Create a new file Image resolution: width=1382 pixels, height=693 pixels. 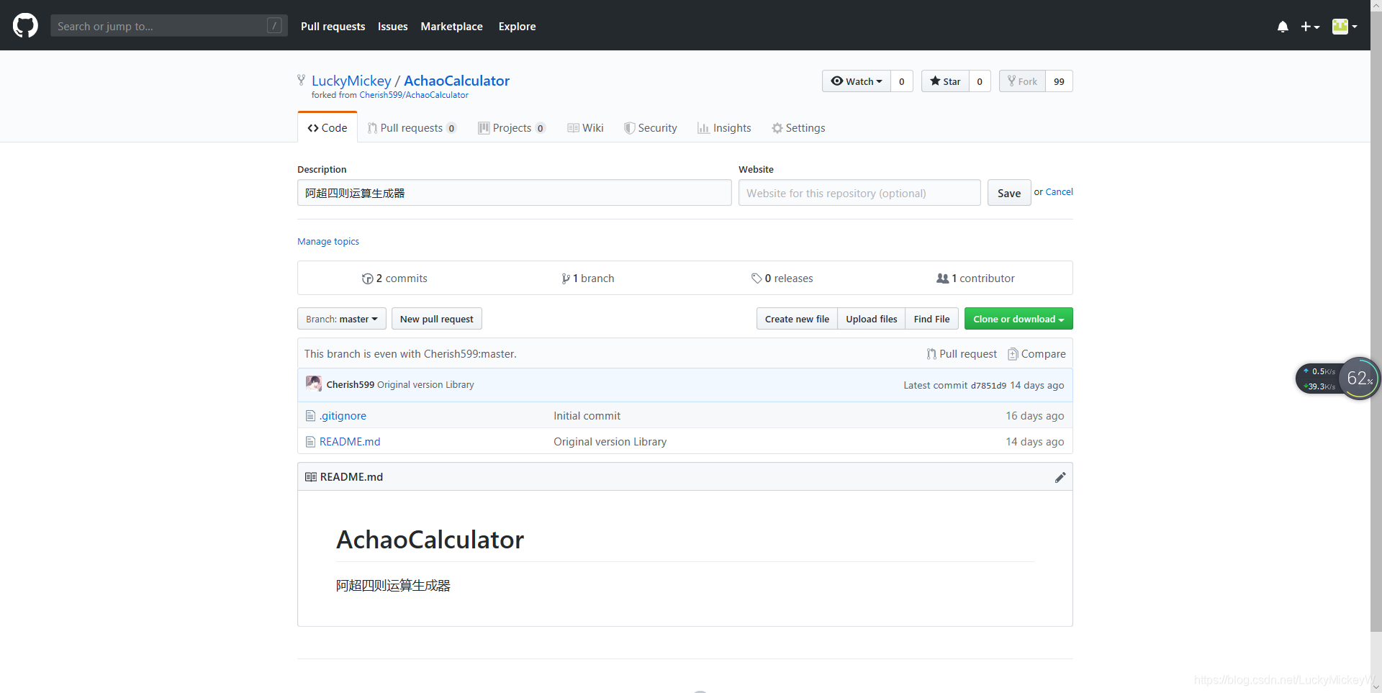coord(797,319)
